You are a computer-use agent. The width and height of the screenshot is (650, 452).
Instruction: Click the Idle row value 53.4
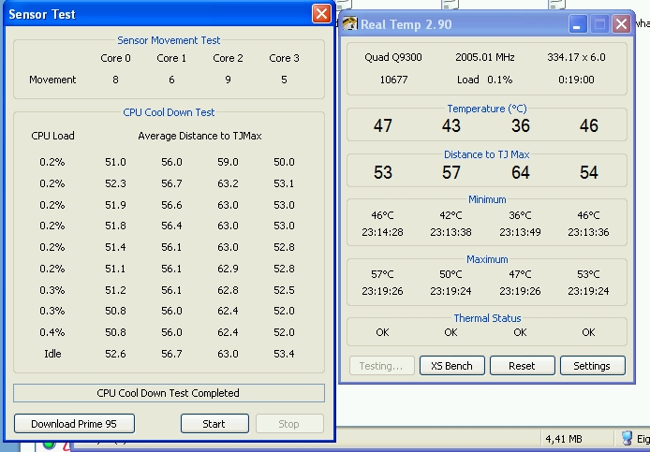pos(284,354)
